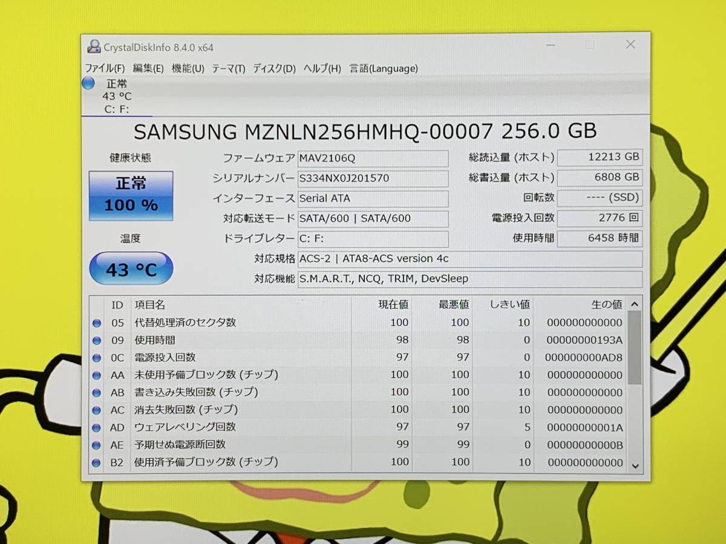Viewport: 726px width, 544px height.
Task: Open the テーマ(T) menu
Action: [x=227, y=68]
